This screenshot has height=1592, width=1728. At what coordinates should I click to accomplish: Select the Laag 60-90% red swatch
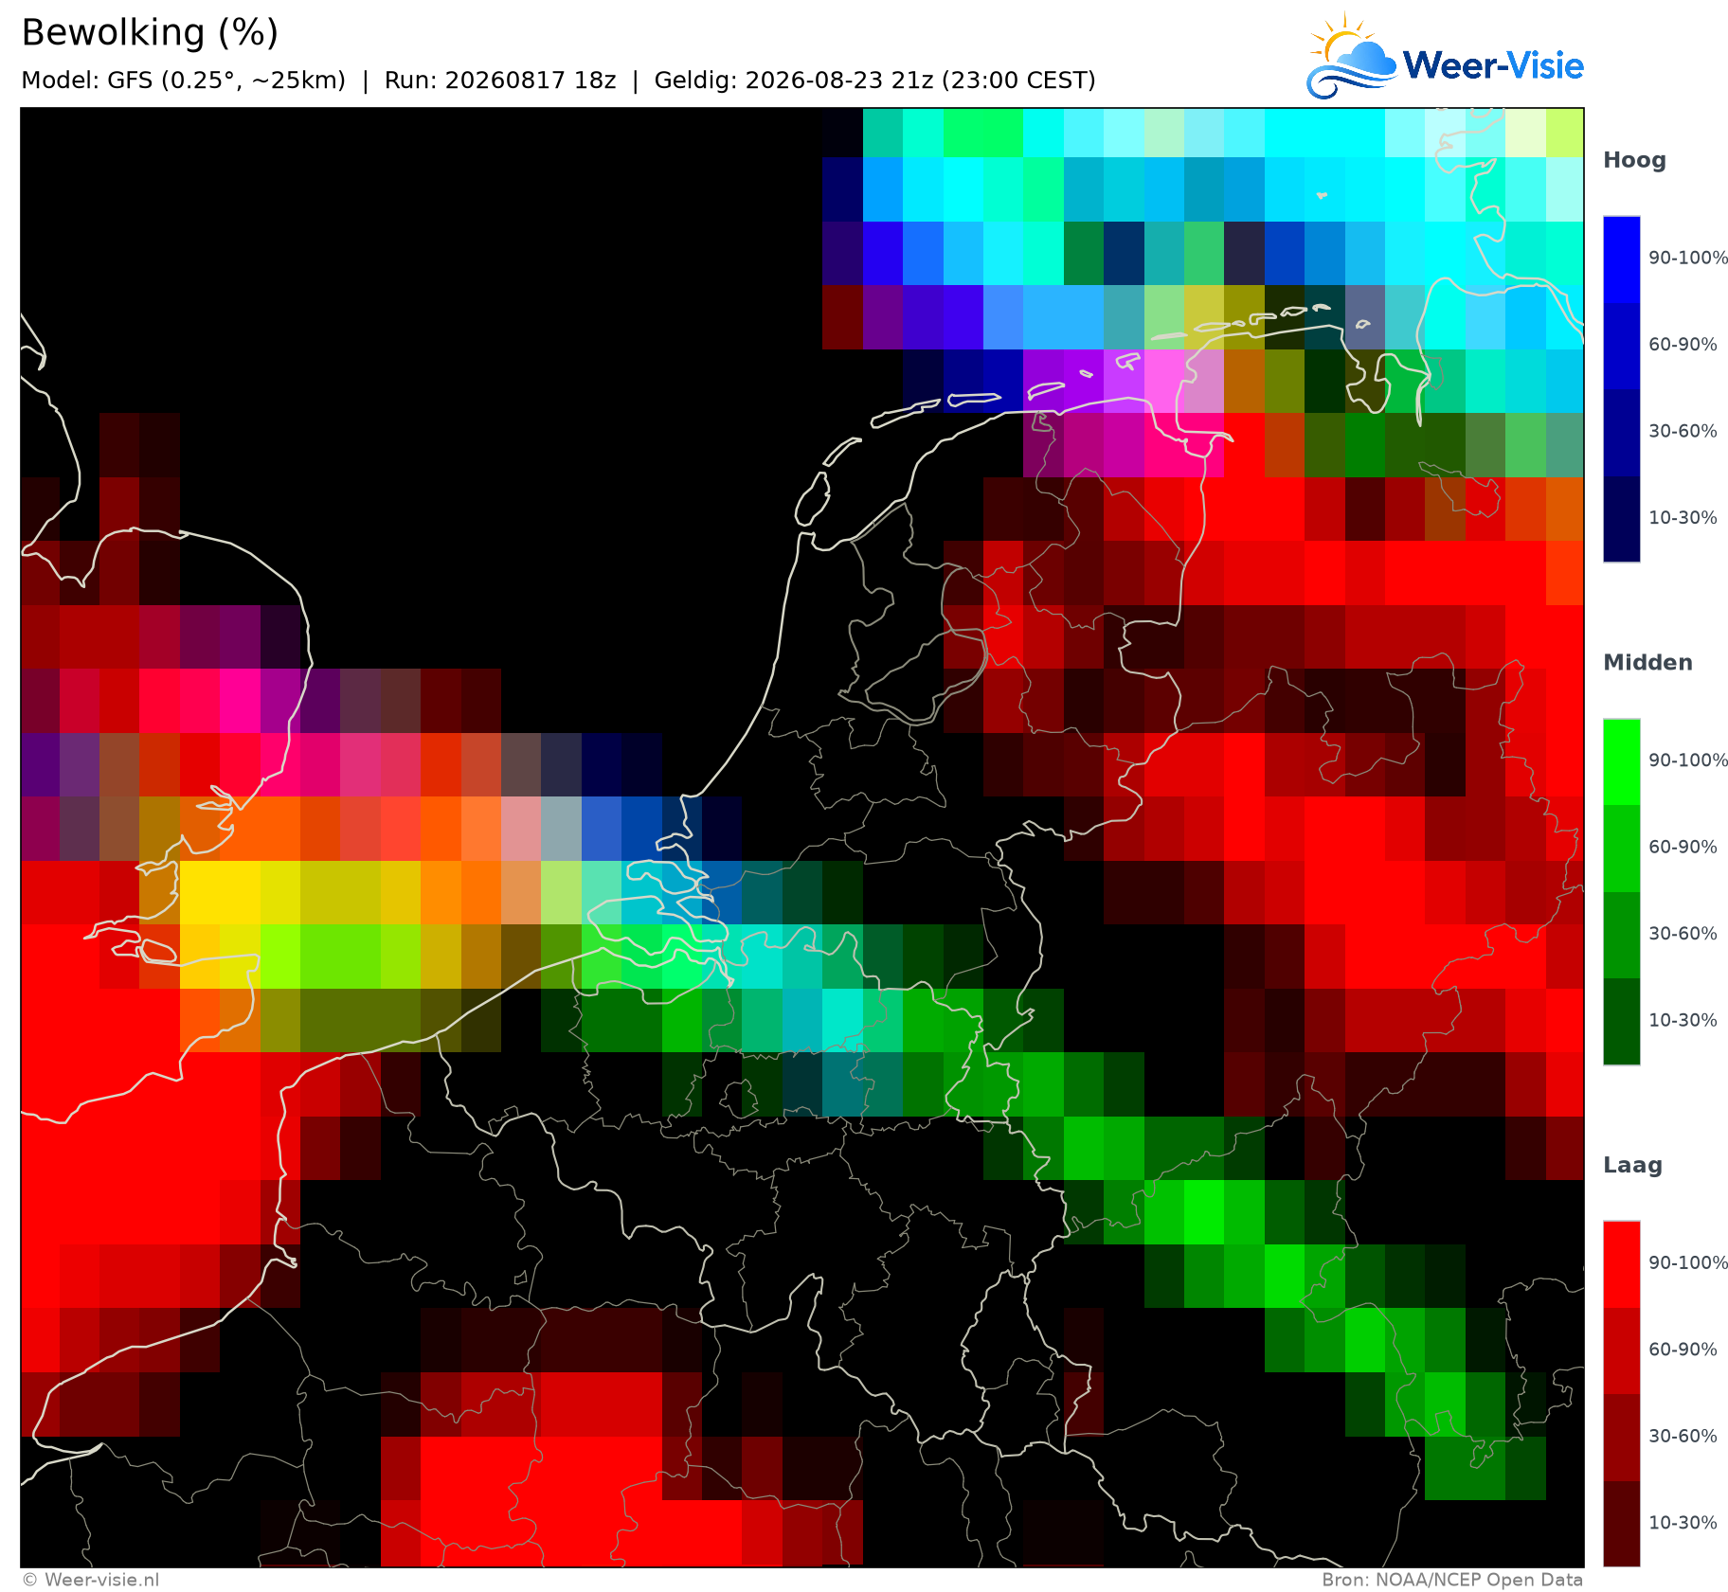coord(1621,1351)
